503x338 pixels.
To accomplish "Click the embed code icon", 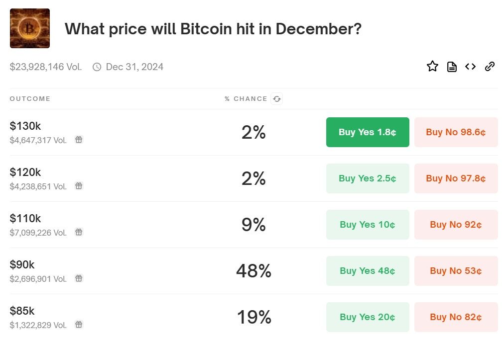I will [x=471, y=67].
